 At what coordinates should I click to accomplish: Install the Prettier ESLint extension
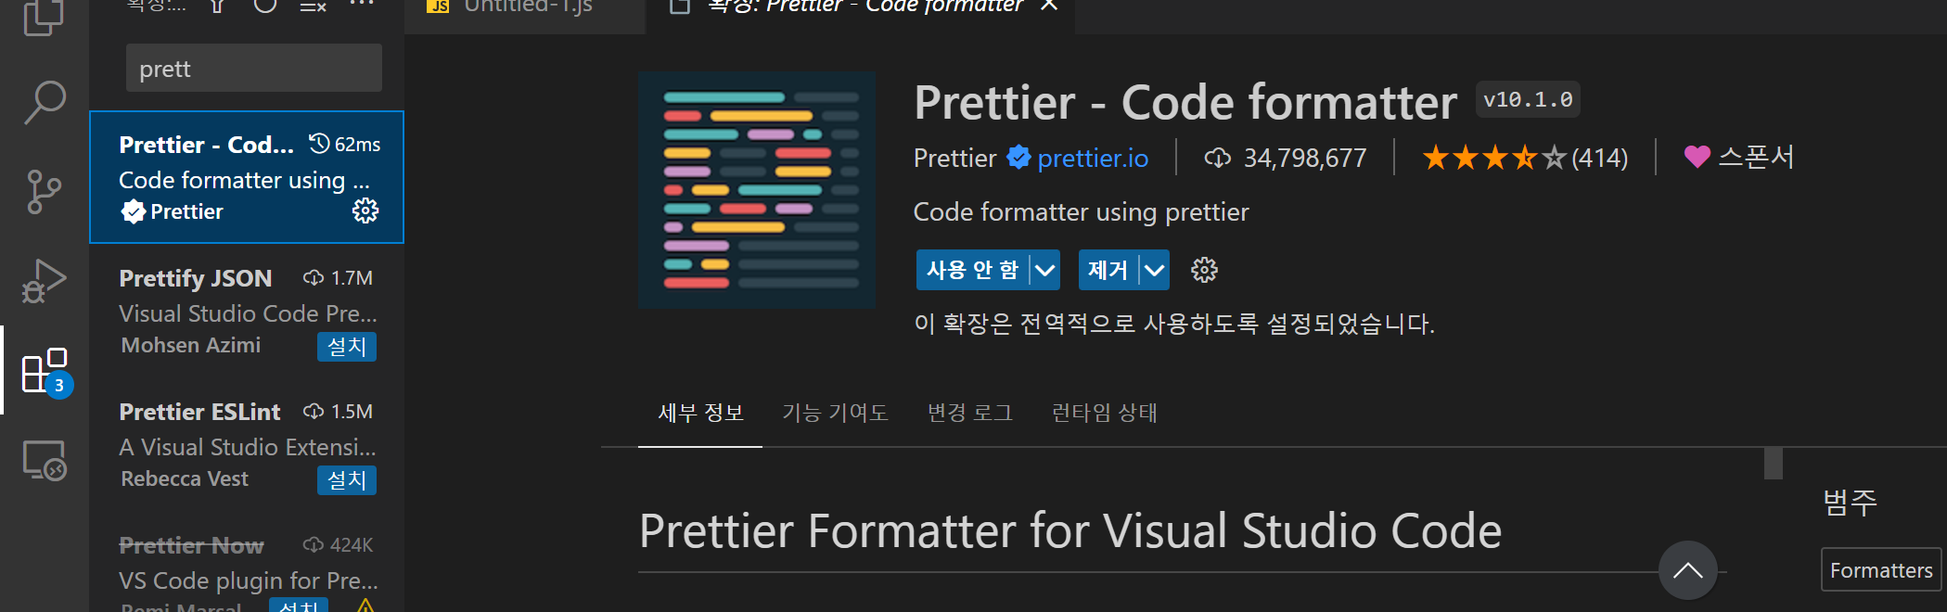[x=347, y=479]
